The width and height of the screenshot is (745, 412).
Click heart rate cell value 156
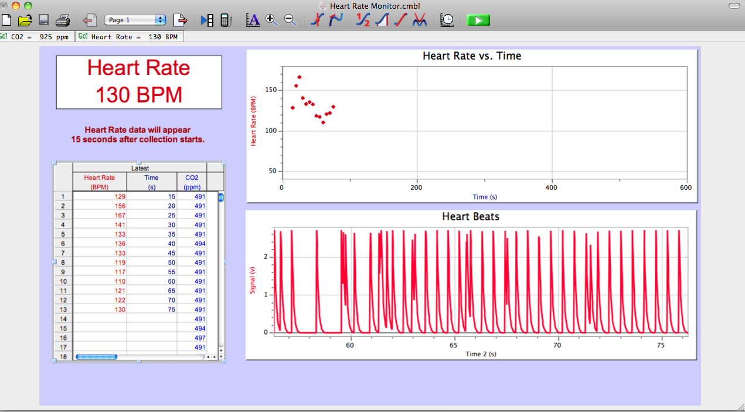[x=100, y=206]
